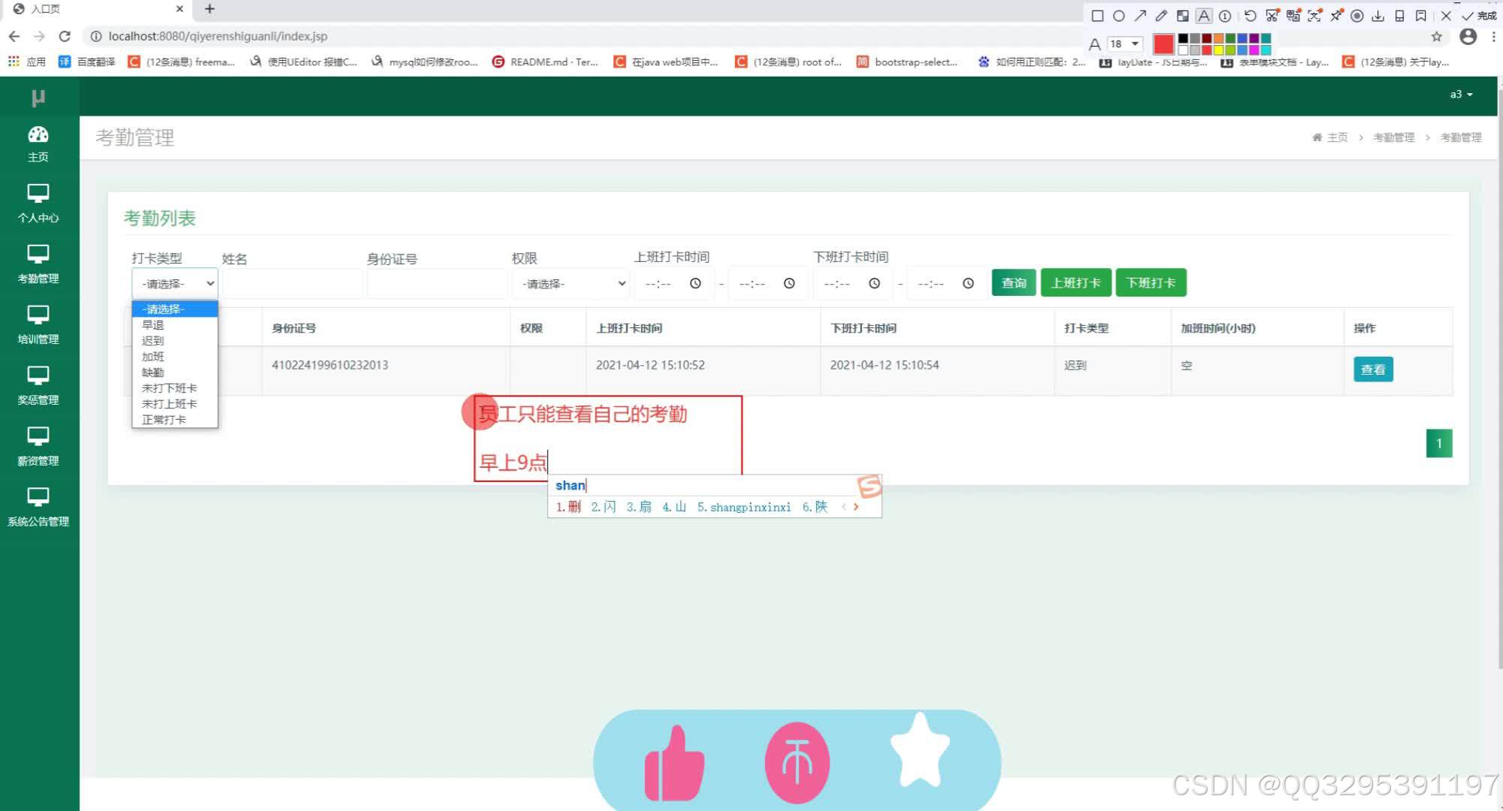Click the pink coin icon
Viewport: 1503px width, 811px height.
tap(797, 763)
